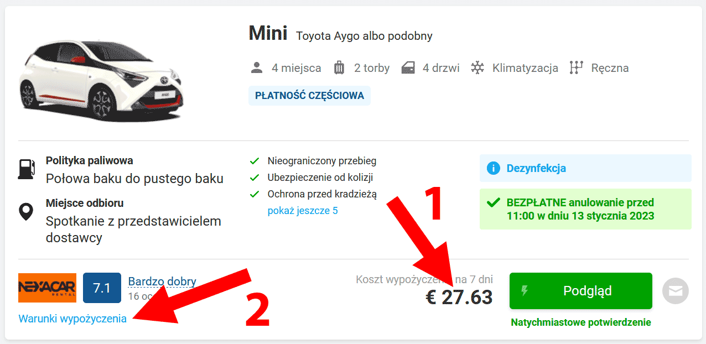The image size is (706, 344).
Task: Click the pickup location pin icon
Action: [26, 212]
